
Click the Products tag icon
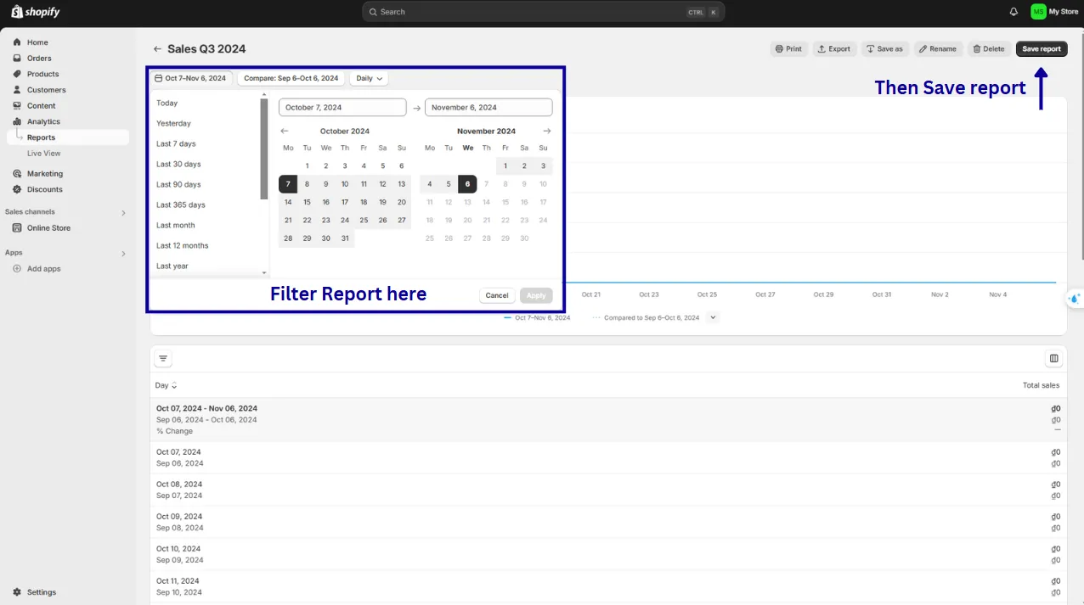point(17,74)
